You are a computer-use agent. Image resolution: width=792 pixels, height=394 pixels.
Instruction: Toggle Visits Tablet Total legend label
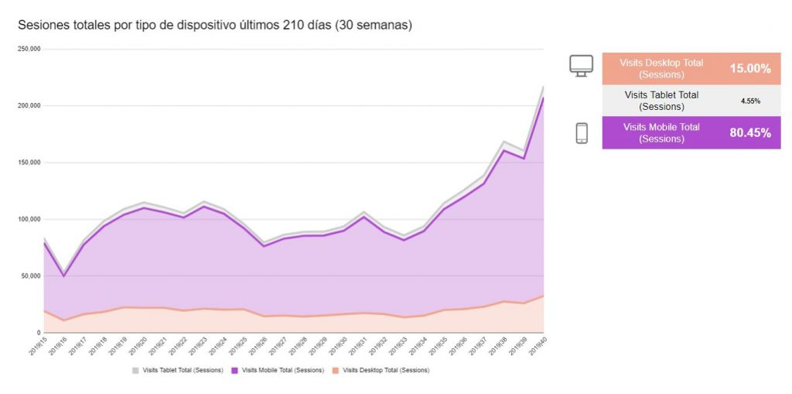tap(183, 370)
